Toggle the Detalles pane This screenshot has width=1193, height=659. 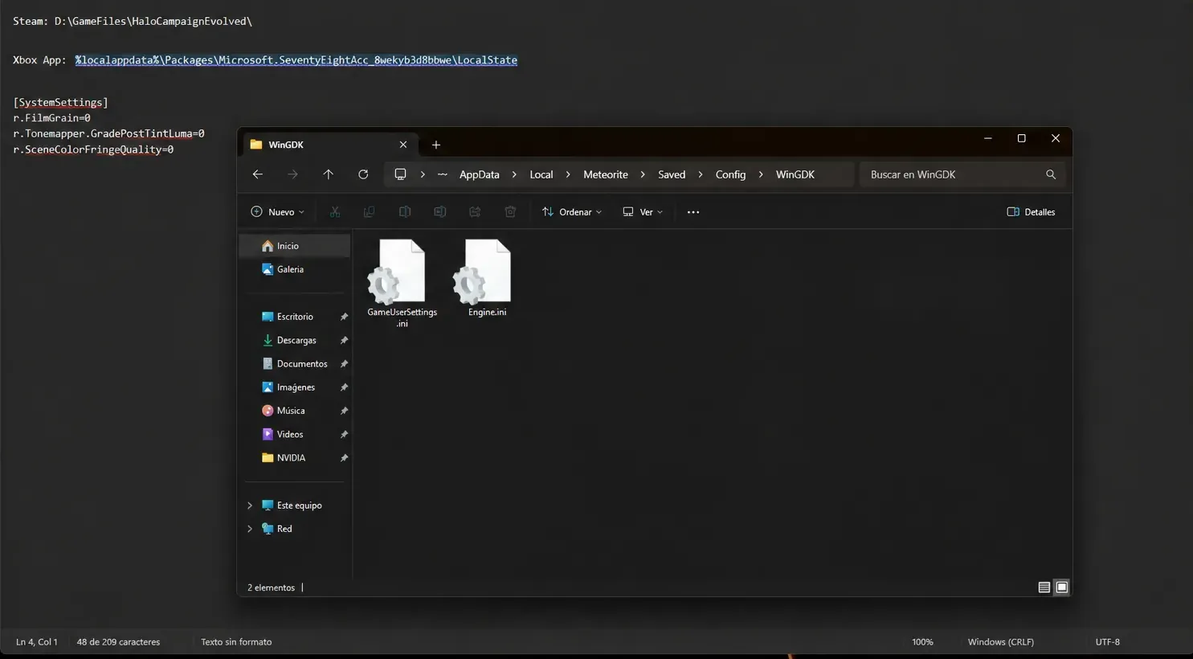click(1031, 212)
